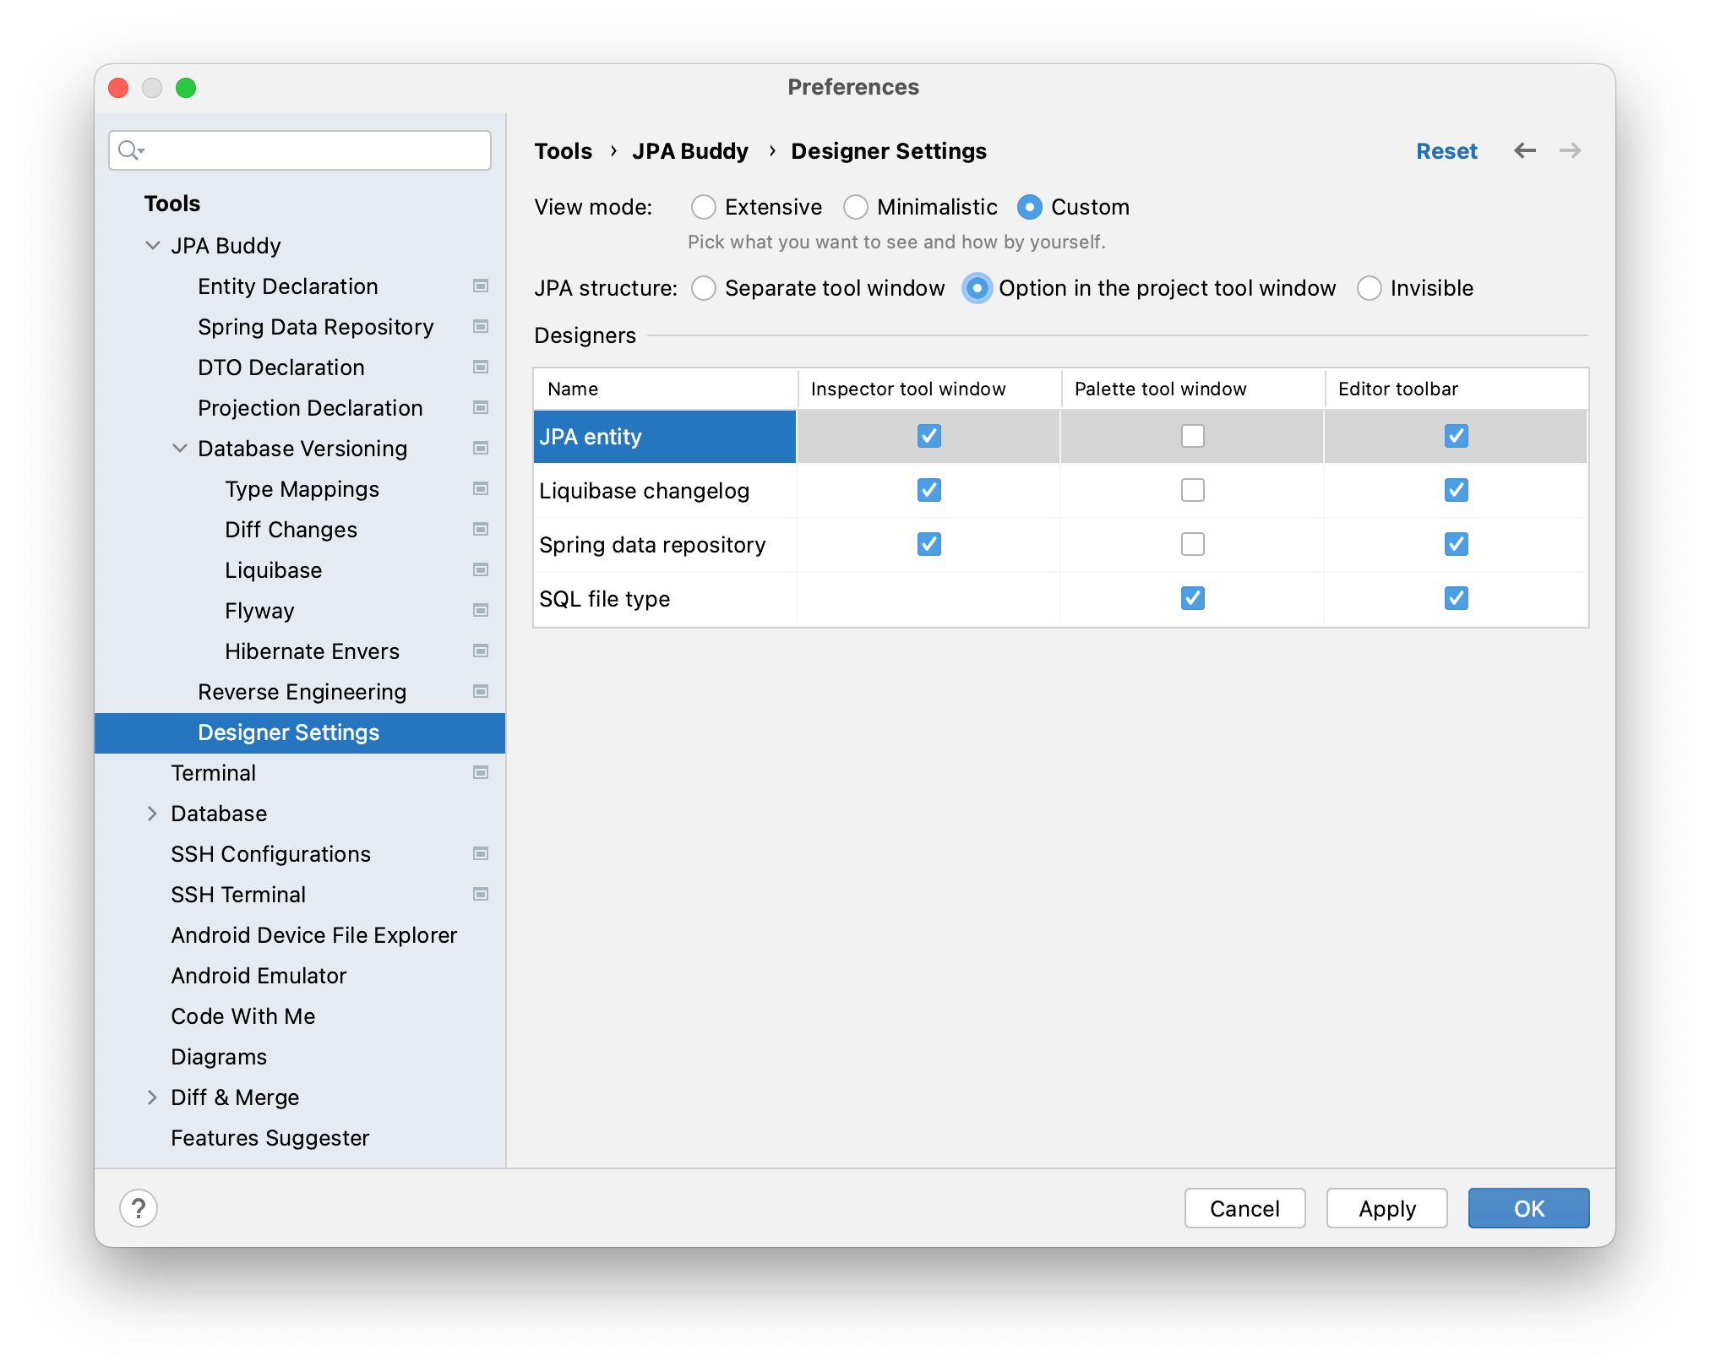This screenshot has height=1372, width=1710.
Task: Expand the Database settings node
Action: 152,814
